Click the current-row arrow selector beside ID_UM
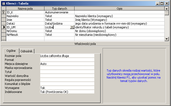The height and width of the screenshot is (106, 171). (x=4, y=27)
